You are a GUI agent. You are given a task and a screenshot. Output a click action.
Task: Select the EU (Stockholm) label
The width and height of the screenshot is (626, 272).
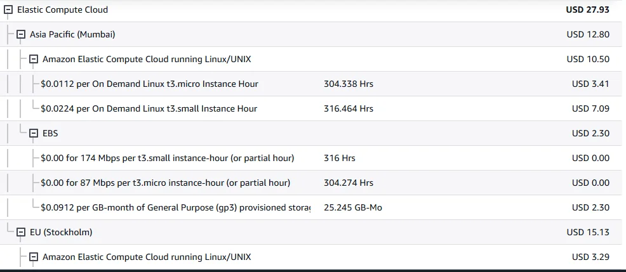coord(61,232)
